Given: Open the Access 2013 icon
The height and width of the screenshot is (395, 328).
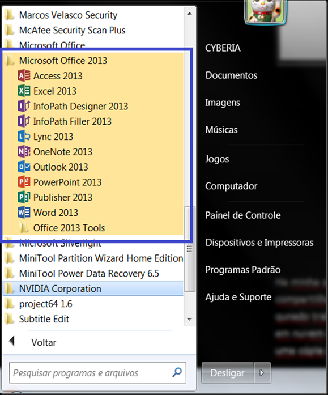Looking at the screenshot, I should pyautogui.click(x=24, y=76).
